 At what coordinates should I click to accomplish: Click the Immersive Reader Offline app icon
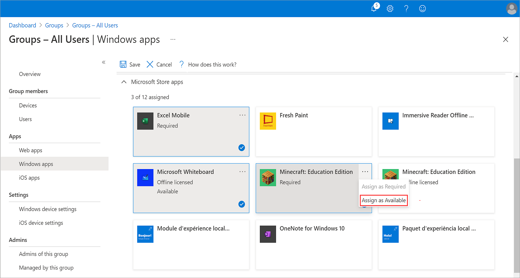(390, 121)
